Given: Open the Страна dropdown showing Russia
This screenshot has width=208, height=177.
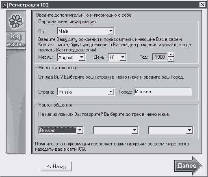Looking at the screenshot, I should pyautogui.click(x=86, y=92).
